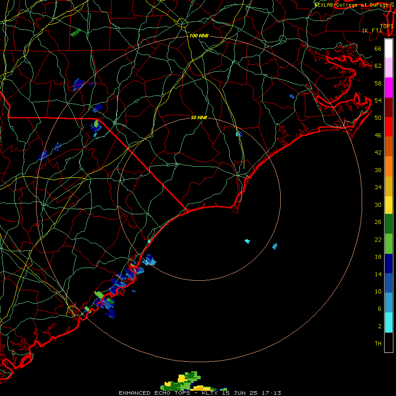Click the isolated green echo at the map's upper left
Image resolution: width=396 pixels, height=396 pixels.
(76, 33)
